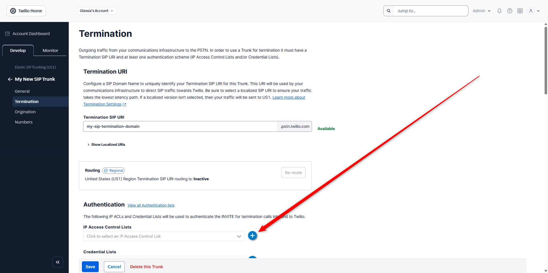
Task: Click the Re-route button
Action: click(x=293, y=173)
